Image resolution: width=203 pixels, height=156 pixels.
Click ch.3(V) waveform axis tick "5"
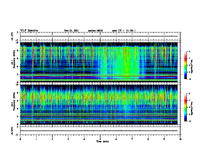(x=18, y=127)
